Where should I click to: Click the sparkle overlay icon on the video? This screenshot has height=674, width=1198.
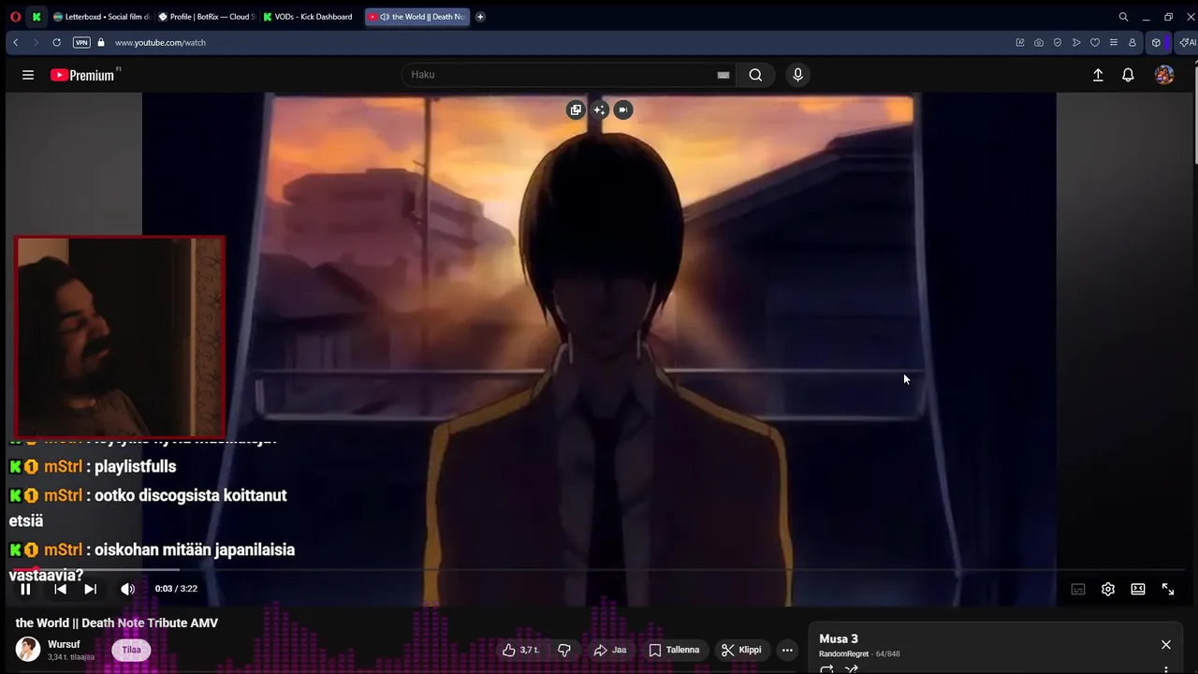599,110
